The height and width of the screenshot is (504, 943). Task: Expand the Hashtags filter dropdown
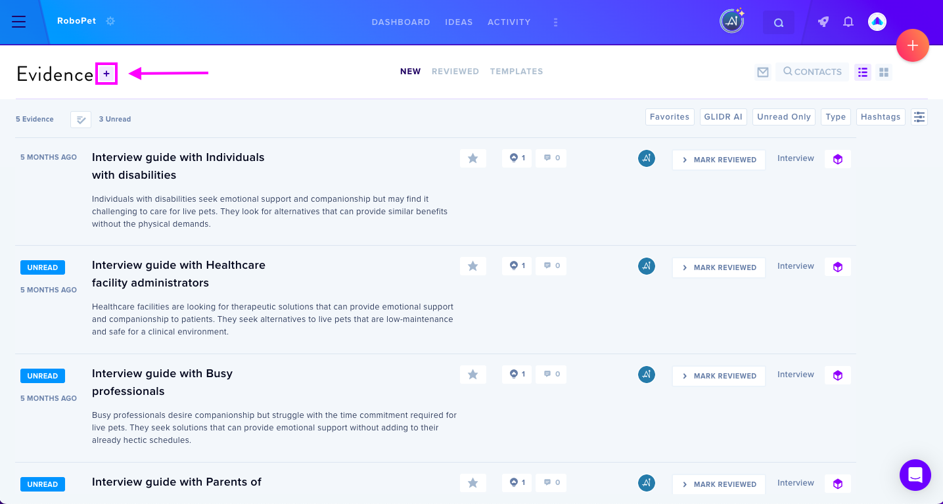point(881,117)
